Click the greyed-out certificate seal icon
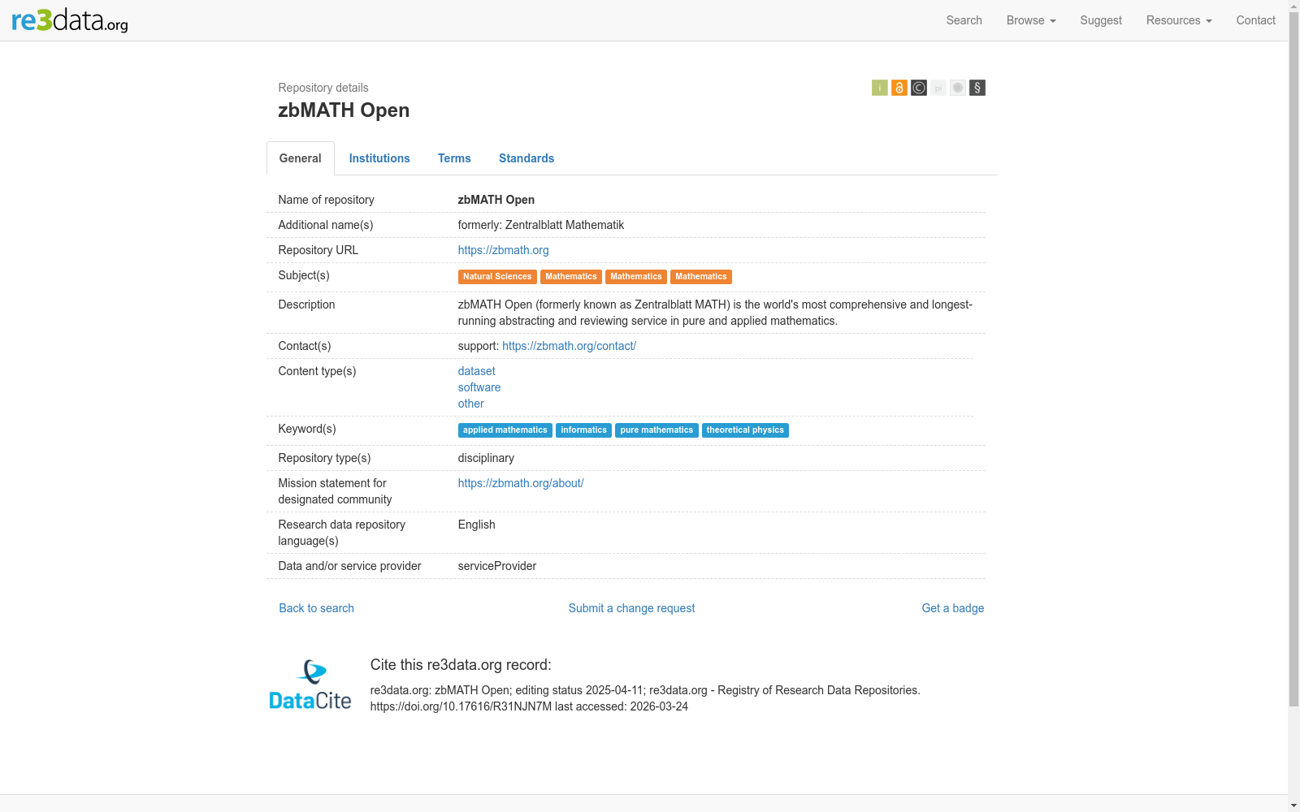1300x812 pixels. coord(958,88)
